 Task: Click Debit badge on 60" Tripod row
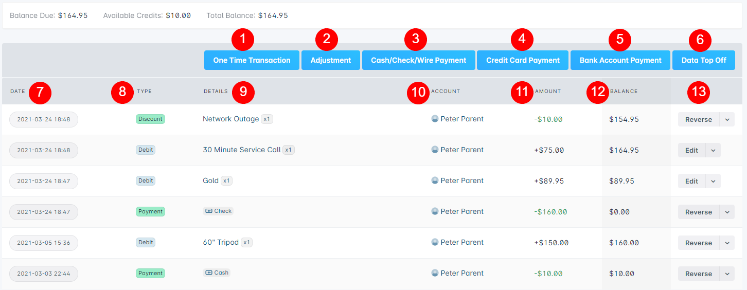(146, 242)
